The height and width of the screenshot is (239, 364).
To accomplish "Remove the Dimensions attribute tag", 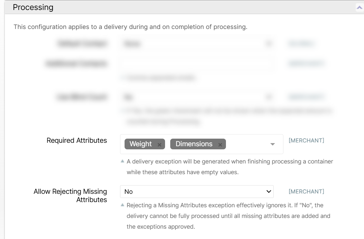I will 220,145.
